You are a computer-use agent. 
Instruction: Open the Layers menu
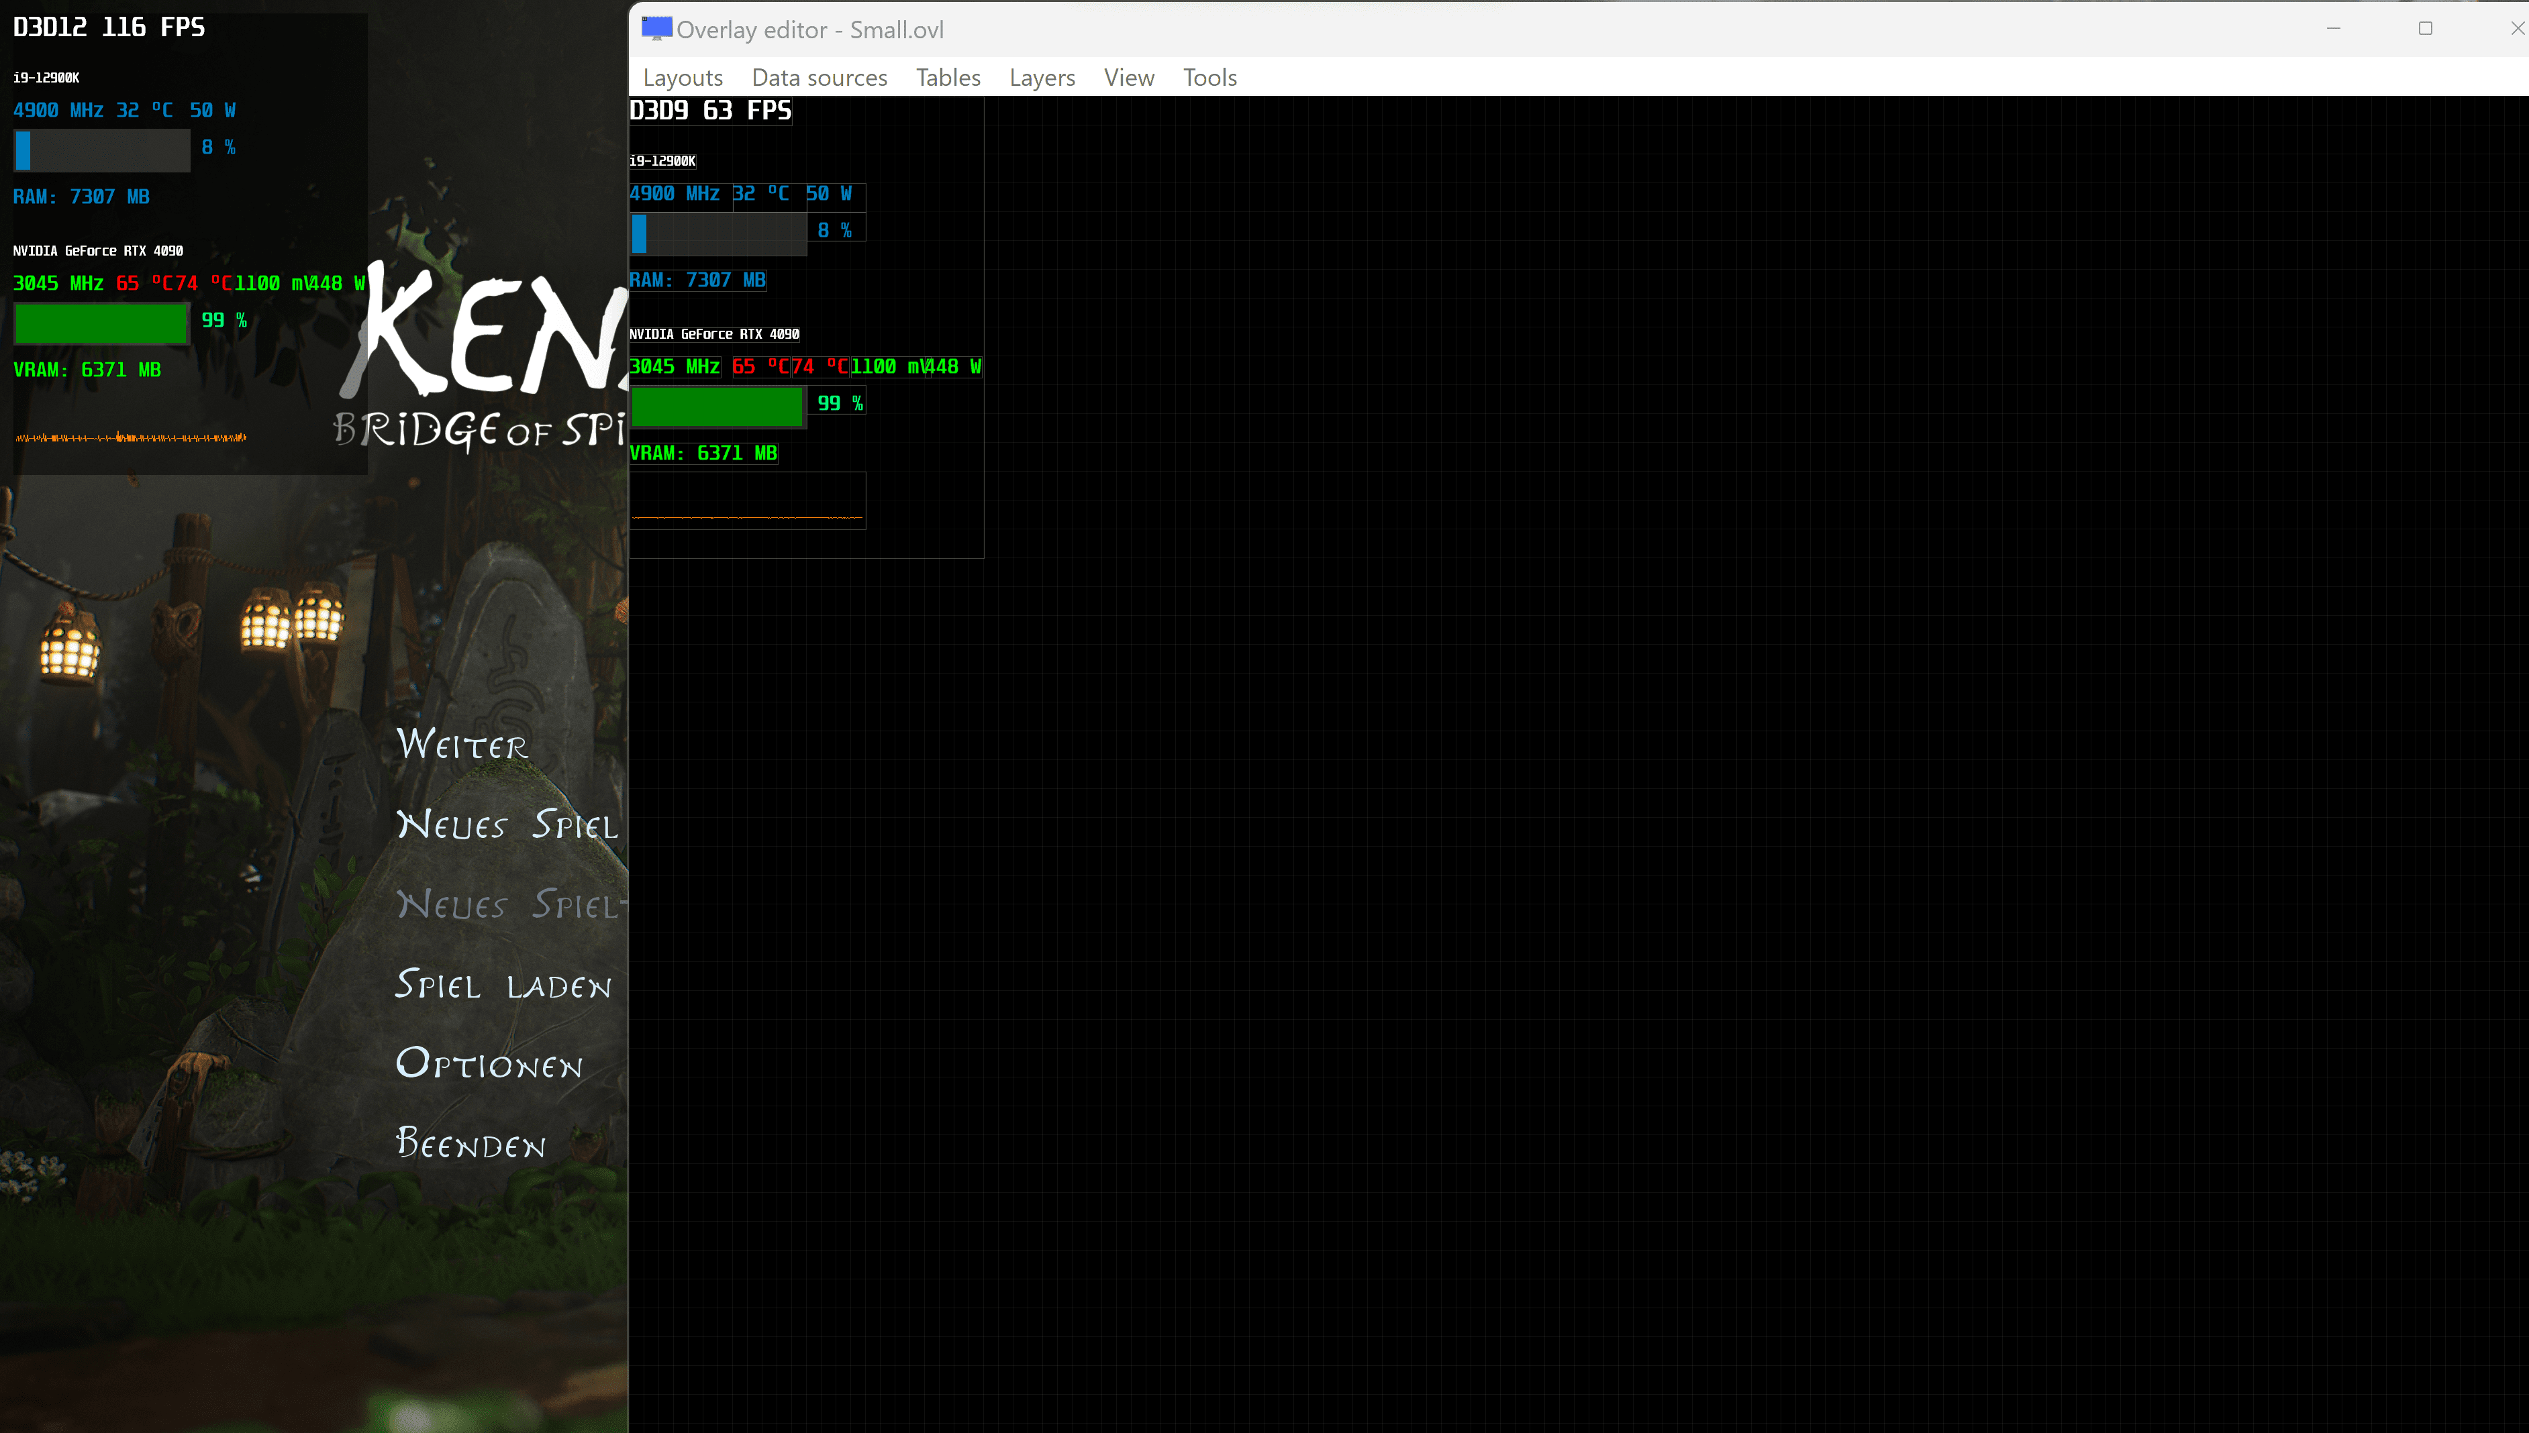(x=1042, y=76)
